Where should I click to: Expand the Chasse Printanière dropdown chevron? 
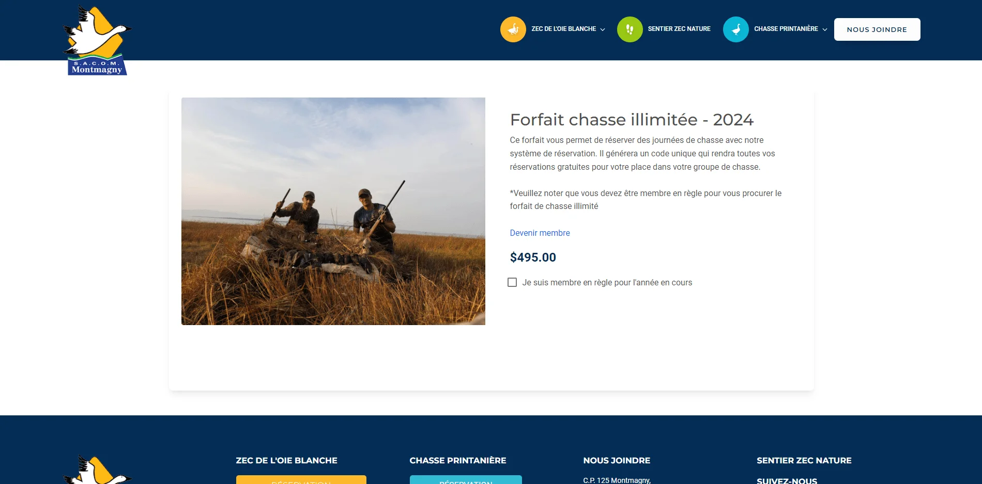825,29
